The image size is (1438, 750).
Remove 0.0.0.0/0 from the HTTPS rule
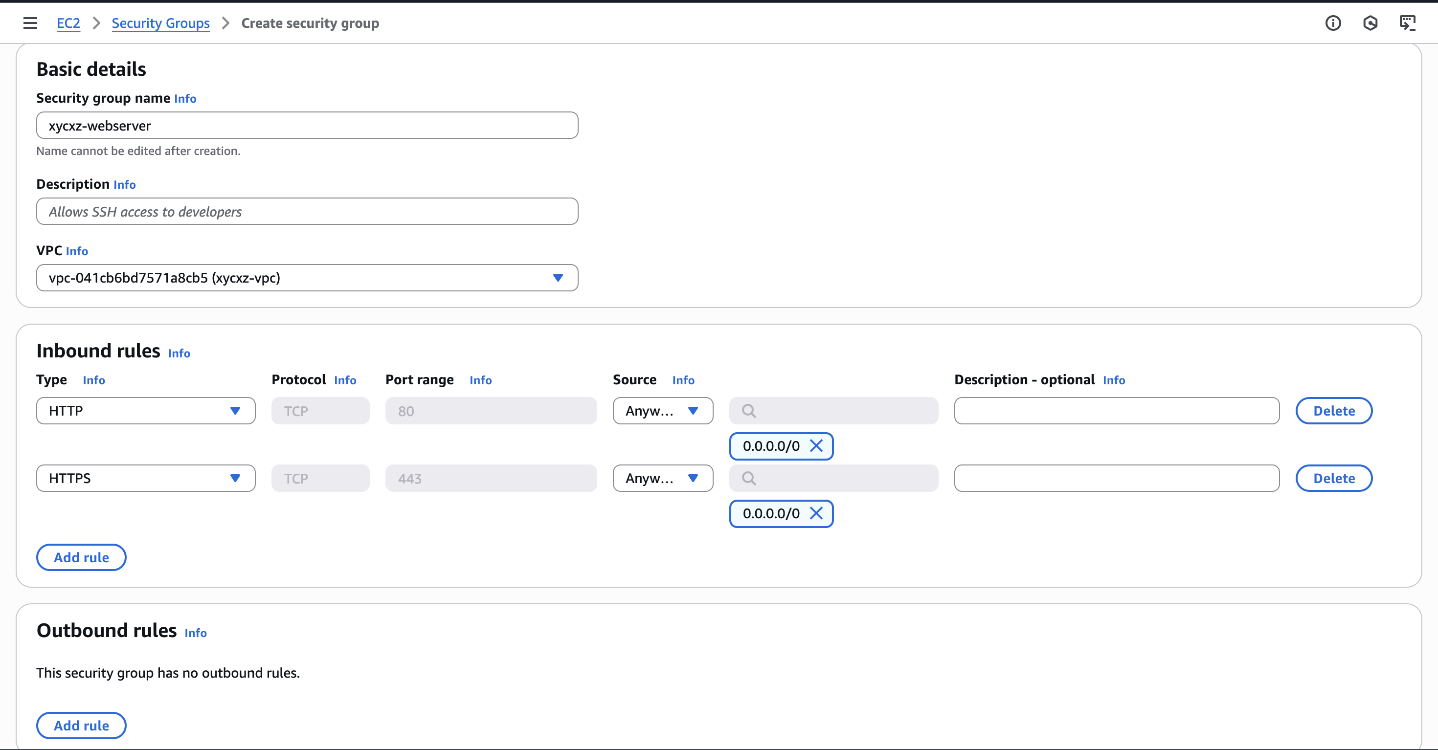[x=816, y=513]
